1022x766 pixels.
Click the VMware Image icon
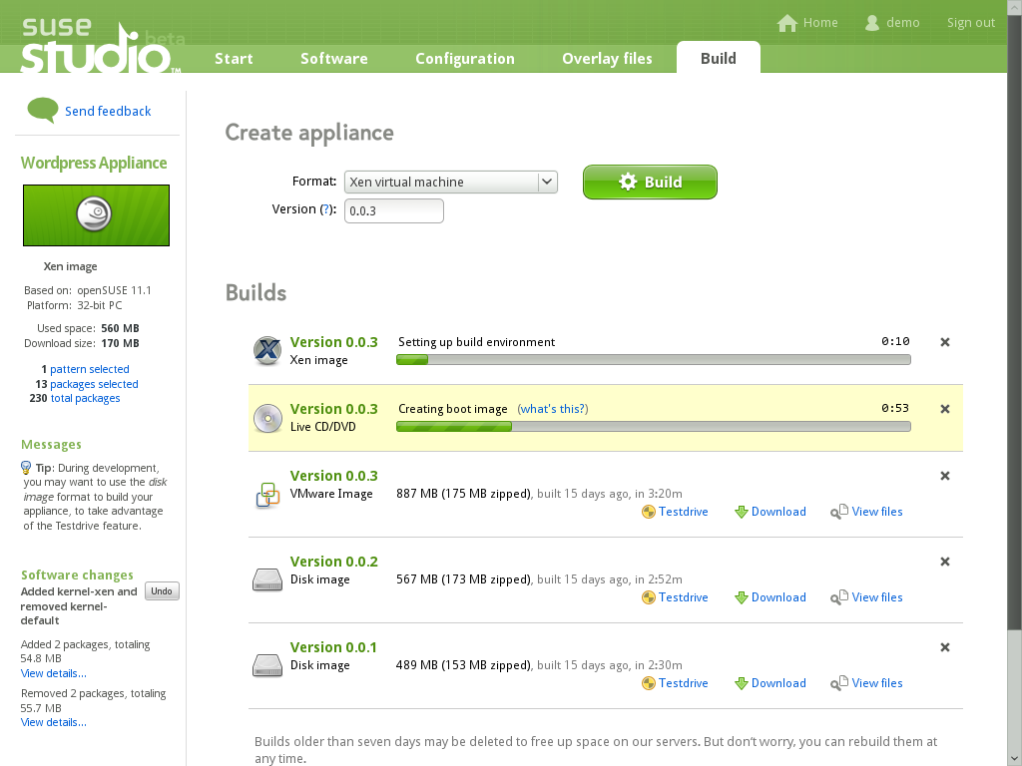coord(266,494)
